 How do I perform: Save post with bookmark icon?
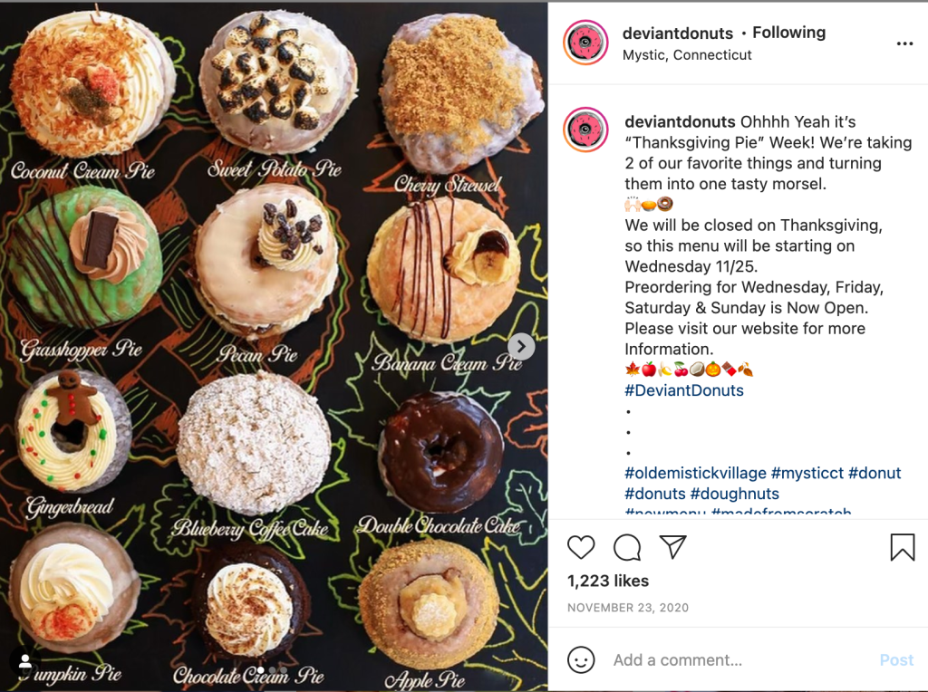click(903, 547)
